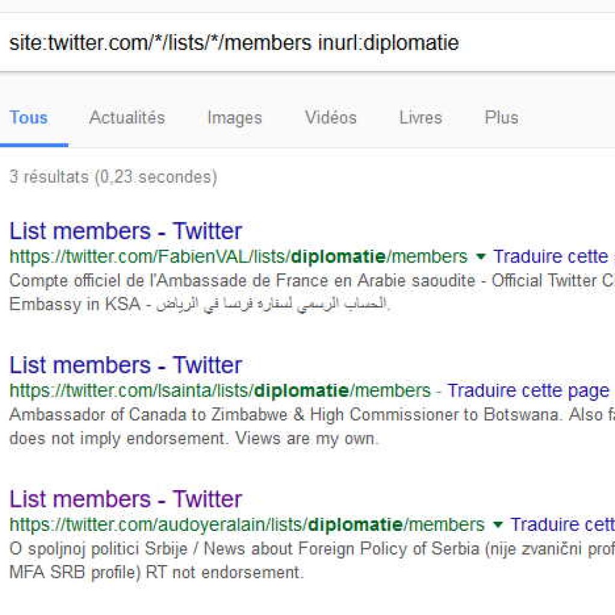Expand dropdown arrow next to audoyeralain URL
This screenshot has width=615, height=615.
coord(497,525)
